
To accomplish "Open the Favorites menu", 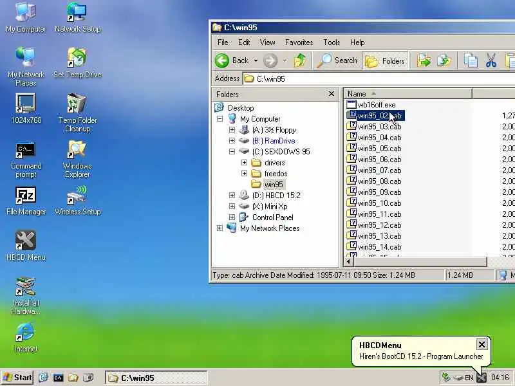I will tap(299, 42).
